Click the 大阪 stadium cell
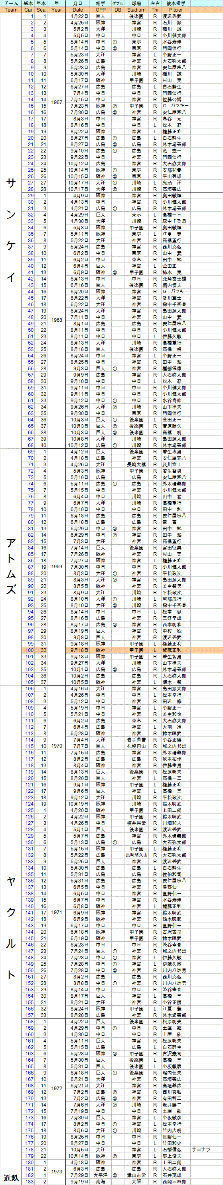The width and height of the screenshot is (223, 1185). tap(136, 1181)
